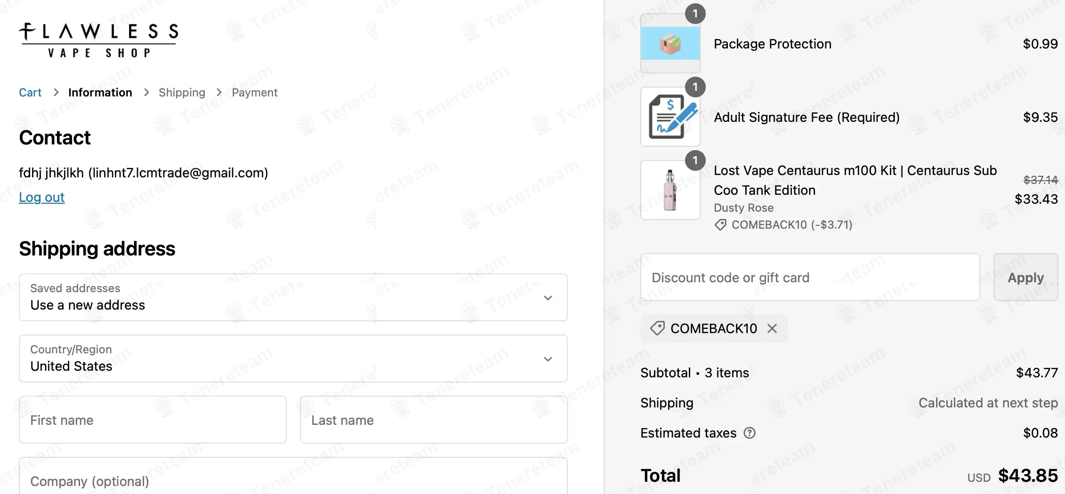Select the Payment breadcrumb step
1065x494 pixels.
(x=255, y=92)
